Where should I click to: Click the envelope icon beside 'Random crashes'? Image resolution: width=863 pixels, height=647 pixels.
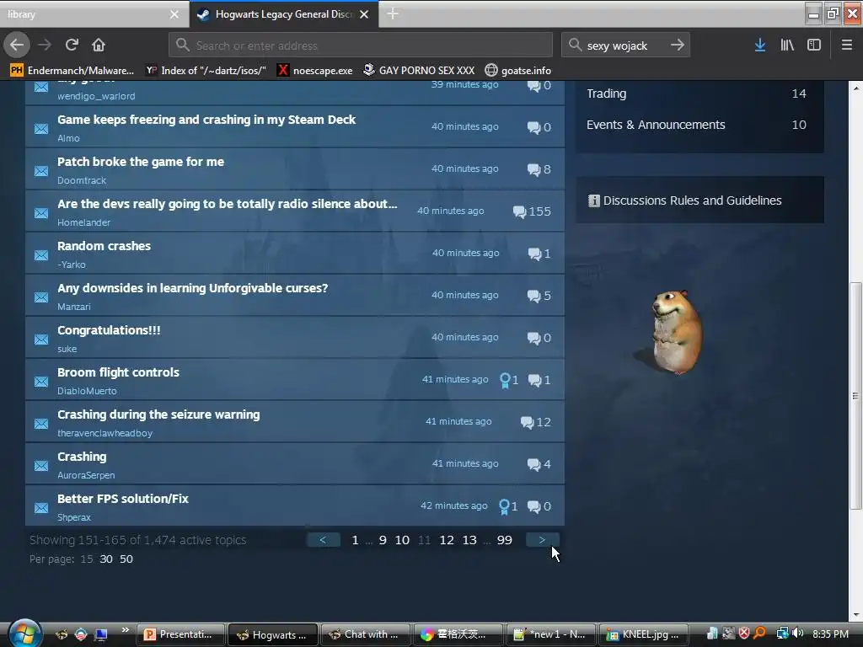click(41, 255)
